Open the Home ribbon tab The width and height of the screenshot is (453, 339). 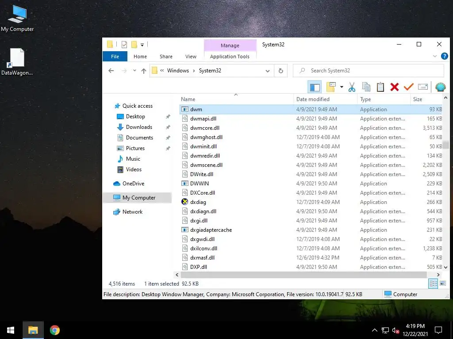(x=140, y=56)
